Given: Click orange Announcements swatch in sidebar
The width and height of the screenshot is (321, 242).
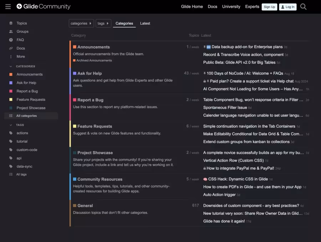Looking at the screenshot, I should coord(11,74).
